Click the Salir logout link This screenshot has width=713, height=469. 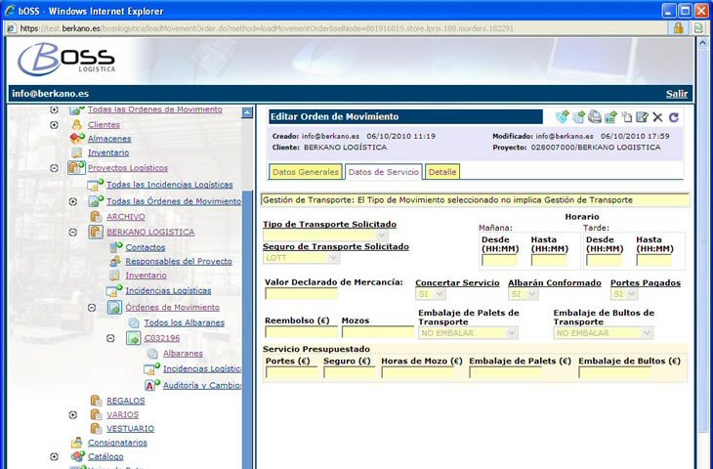[676, 94]
